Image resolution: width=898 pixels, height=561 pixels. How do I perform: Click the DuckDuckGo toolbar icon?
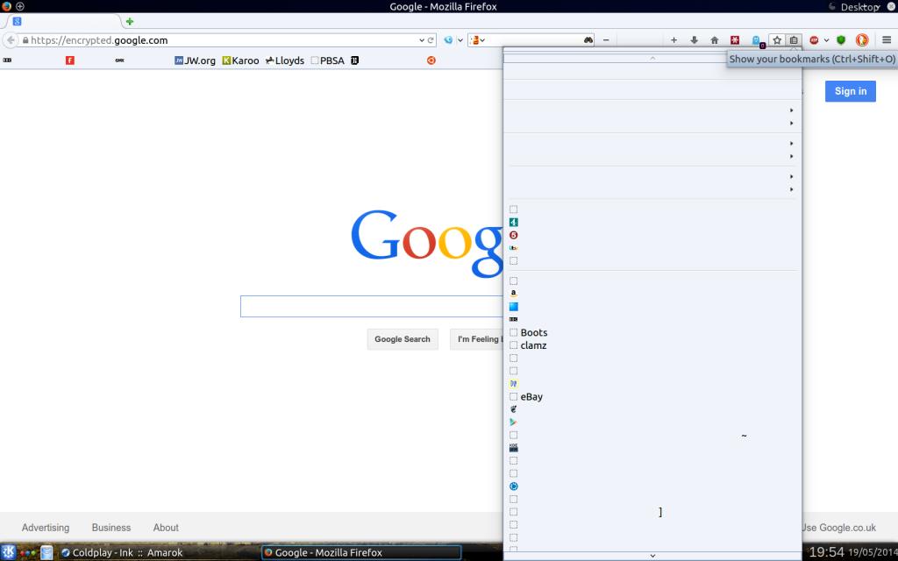[862, 40]
